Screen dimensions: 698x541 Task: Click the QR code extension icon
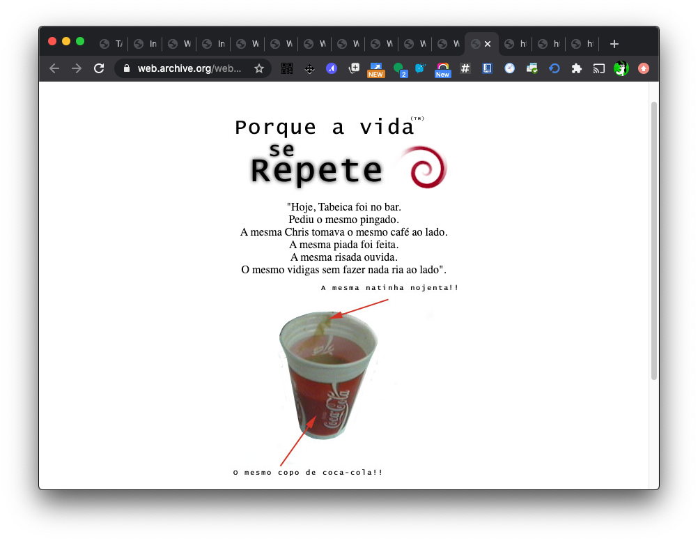(x=286, y=68)
